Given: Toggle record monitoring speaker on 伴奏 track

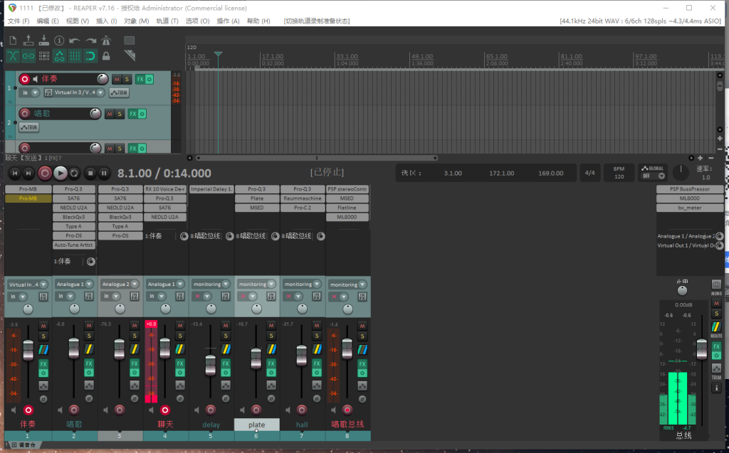Looking at the screenshot, I should pyautogui.click(x=36, y=79).
